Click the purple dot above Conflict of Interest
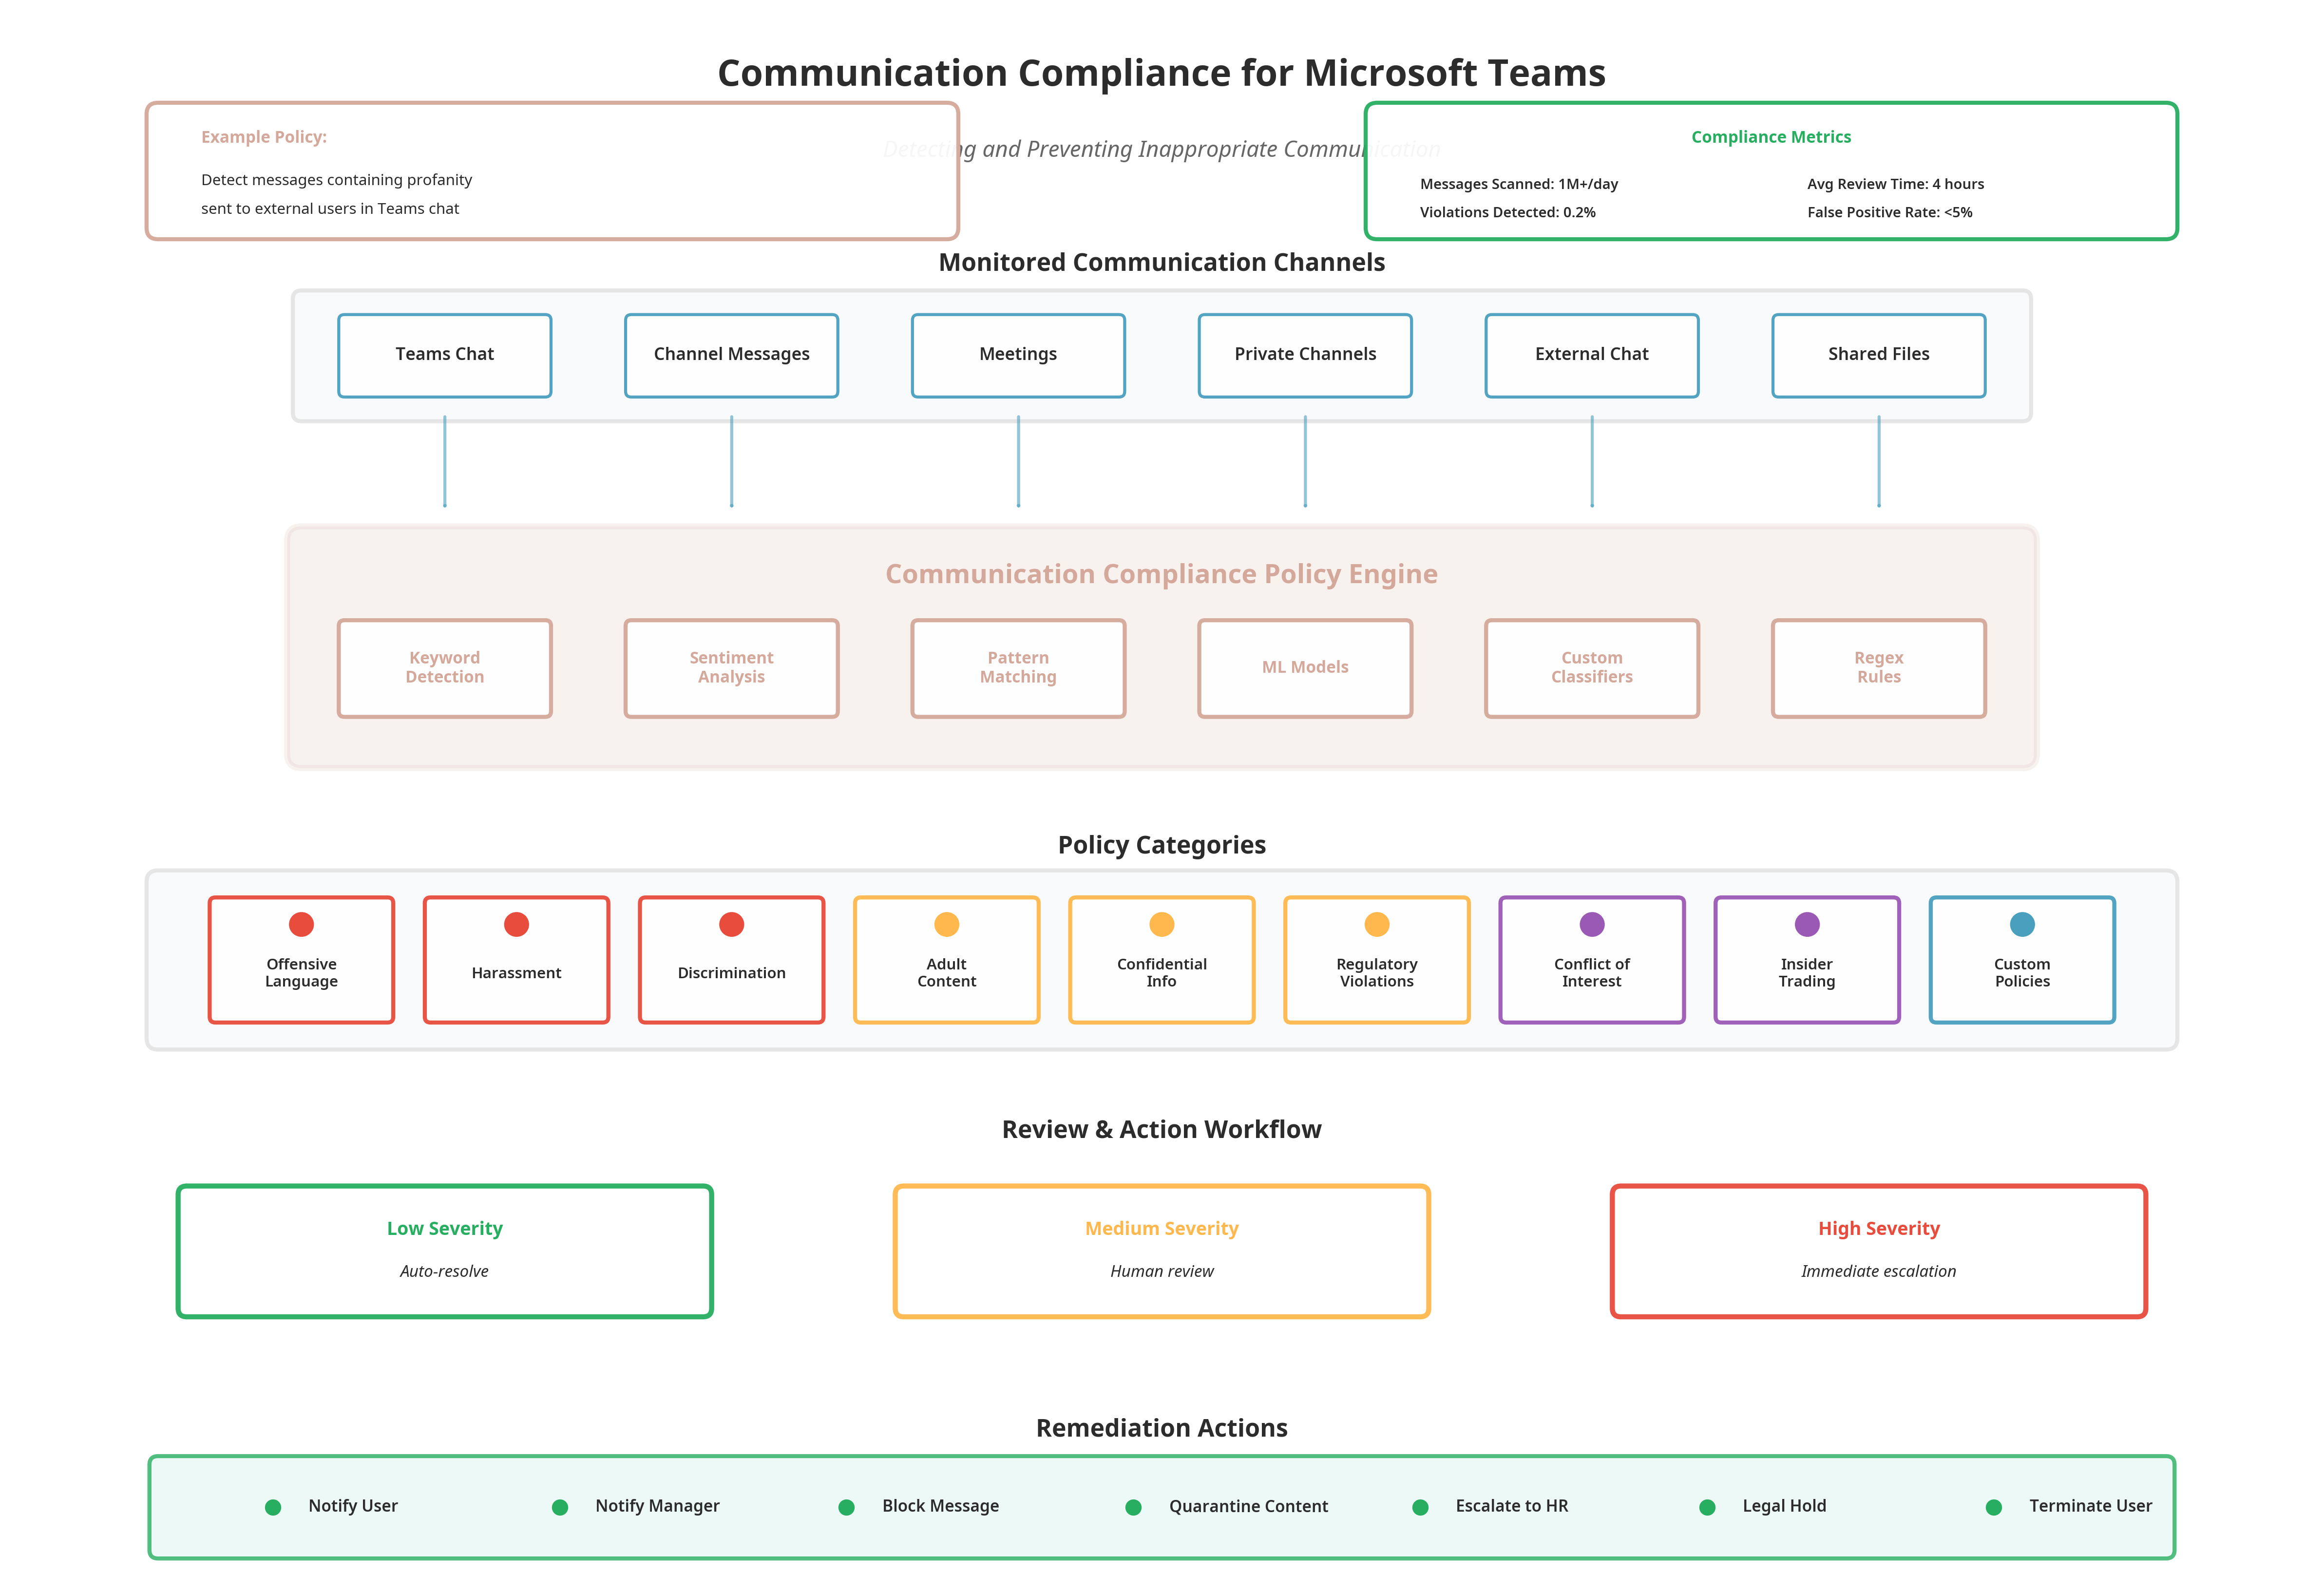 point(1591,924)
